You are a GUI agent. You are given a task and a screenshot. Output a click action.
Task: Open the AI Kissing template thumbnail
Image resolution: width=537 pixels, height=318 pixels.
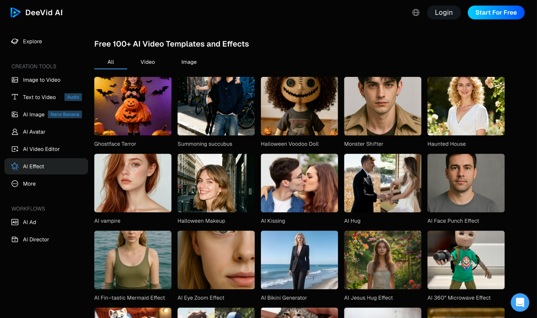pos(299,183)
